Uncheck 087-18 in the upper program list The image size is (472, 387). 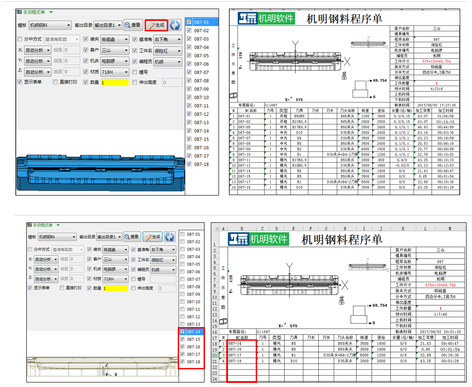coord(189,164)
